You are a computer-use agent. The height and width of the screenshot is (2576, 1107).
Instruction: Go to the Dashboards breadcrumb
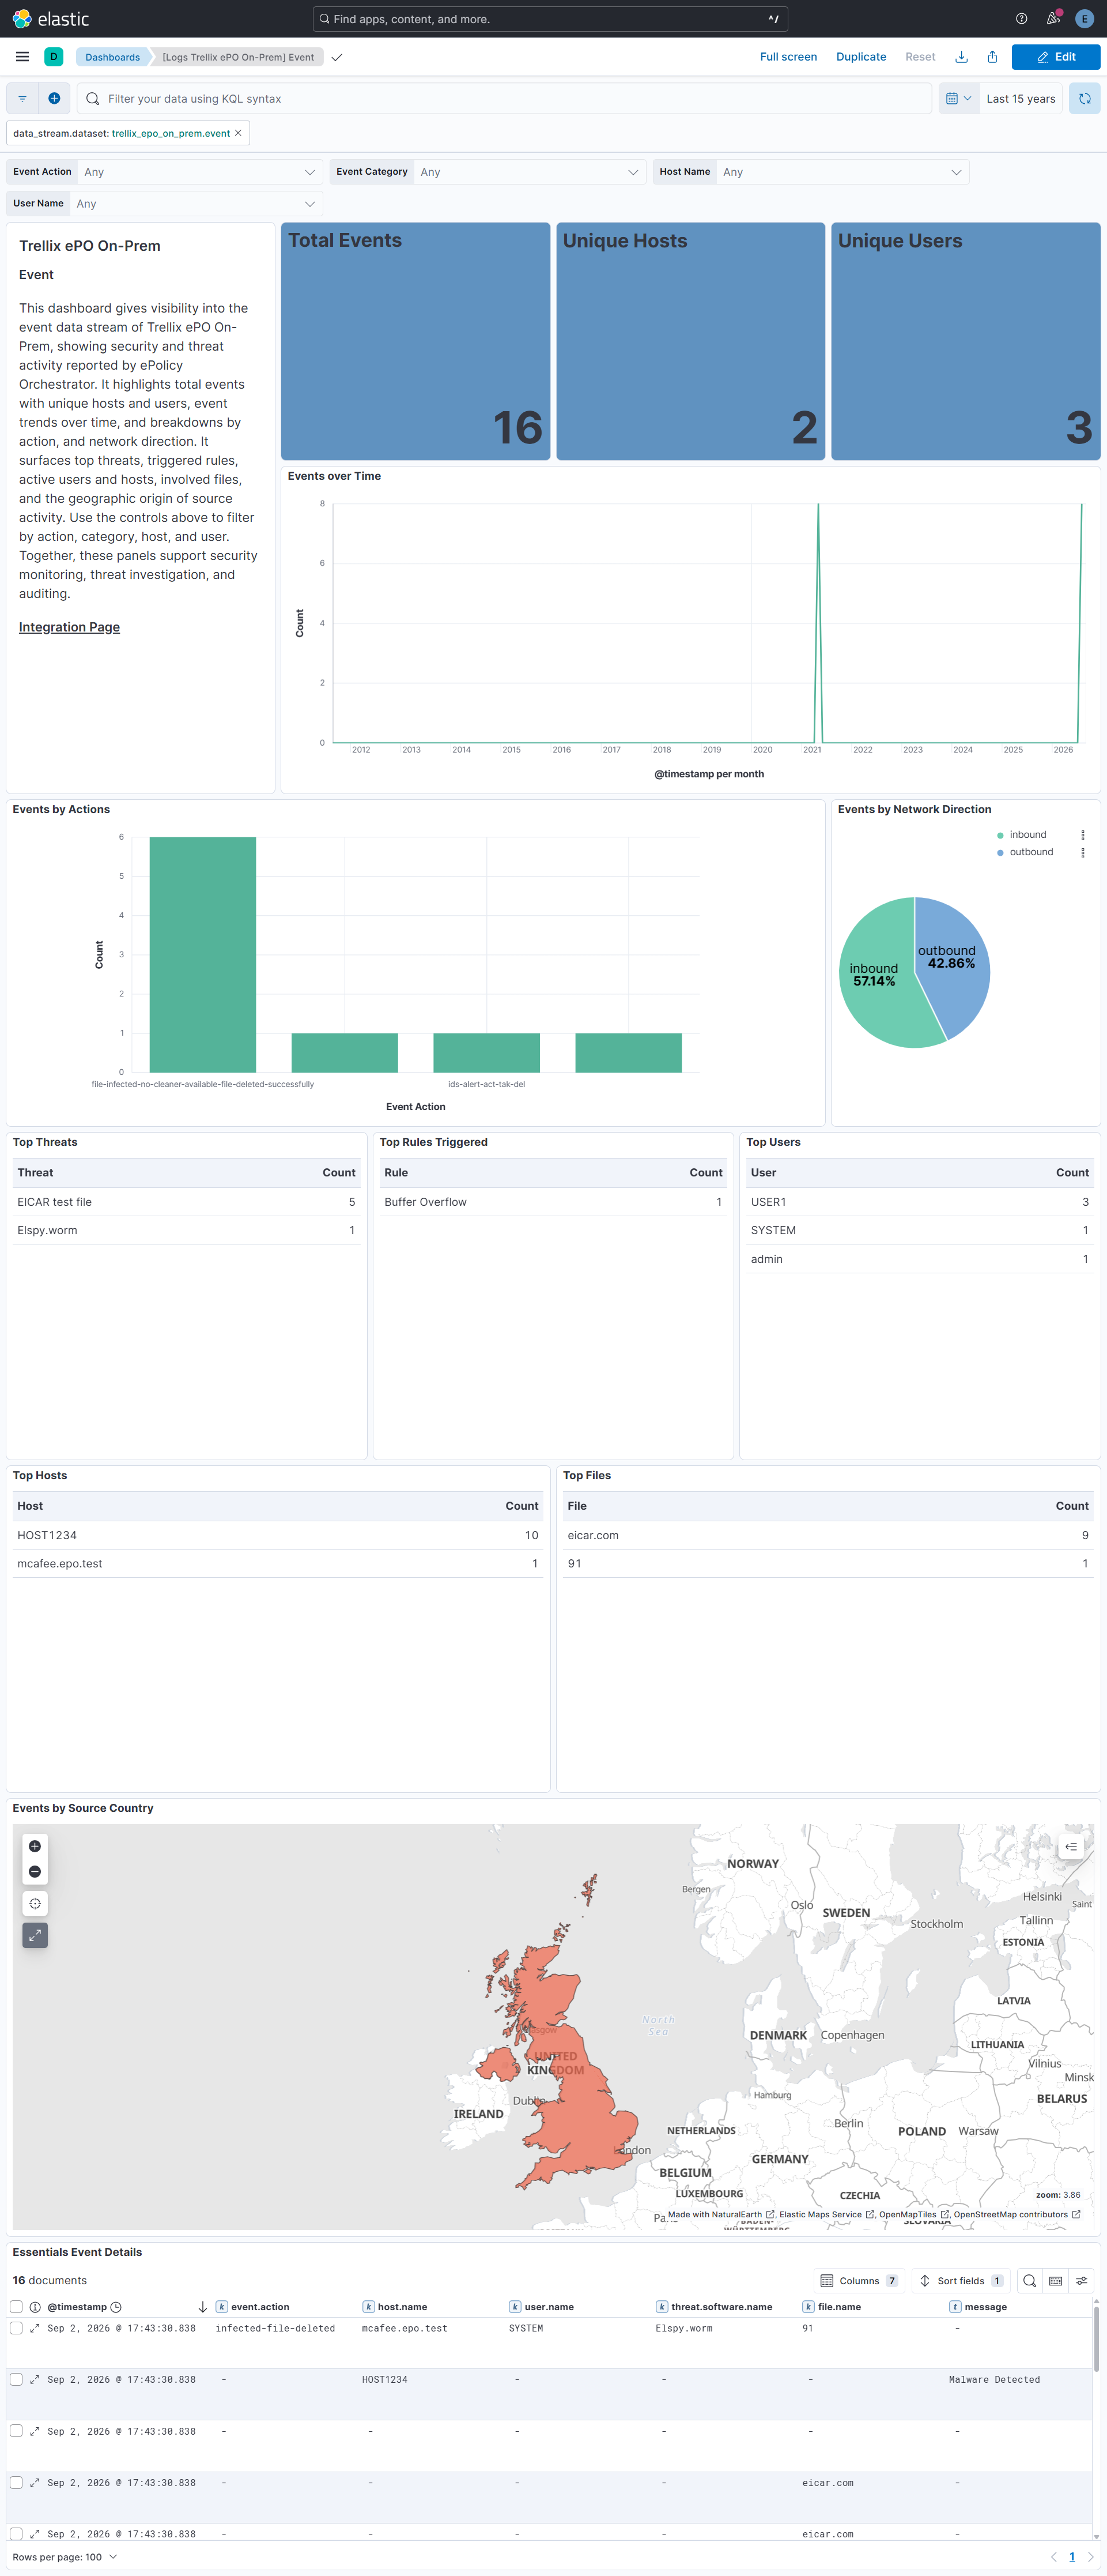click(x=112, y=57)
